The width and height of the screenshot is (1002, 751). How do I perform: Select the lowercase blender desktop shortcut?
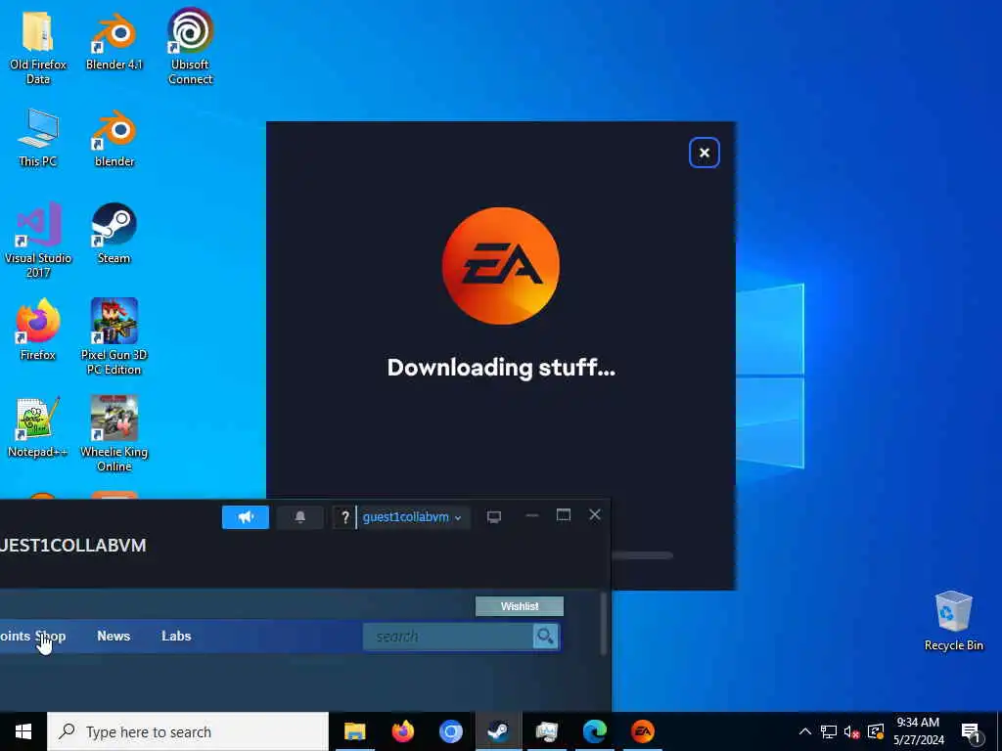pos(114,138)
